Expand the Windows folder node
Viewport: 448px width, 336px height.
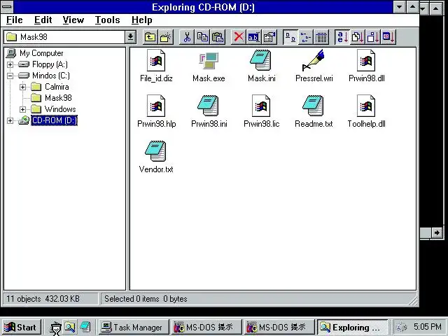pos(22,109)
